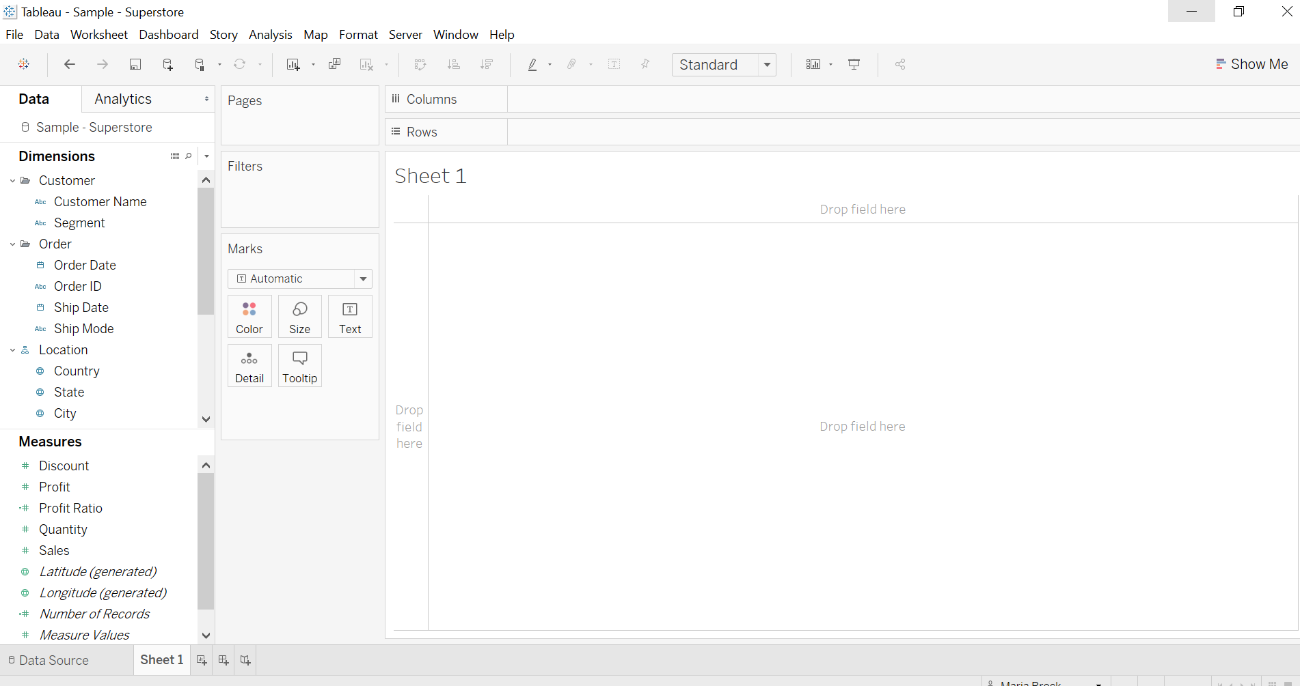
Task: Open a new data source
Action: (x=167, y=64)
